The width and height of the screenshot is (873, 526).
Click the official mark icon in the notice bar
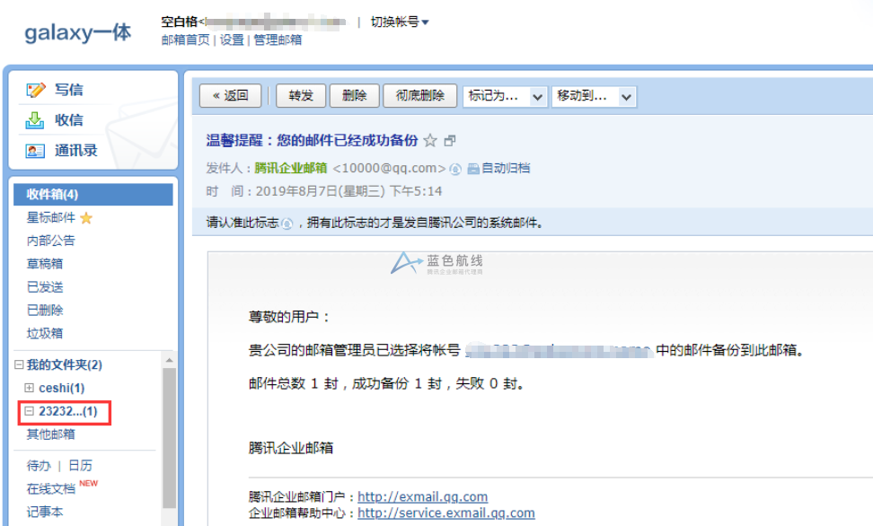287,224
